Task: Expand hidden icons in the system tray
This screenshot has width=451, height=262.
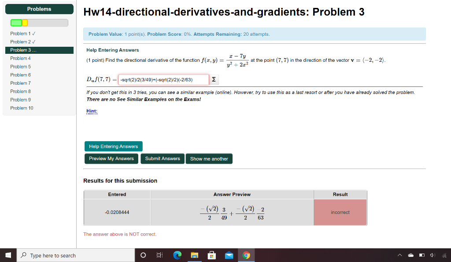Action: click(399, 255)
